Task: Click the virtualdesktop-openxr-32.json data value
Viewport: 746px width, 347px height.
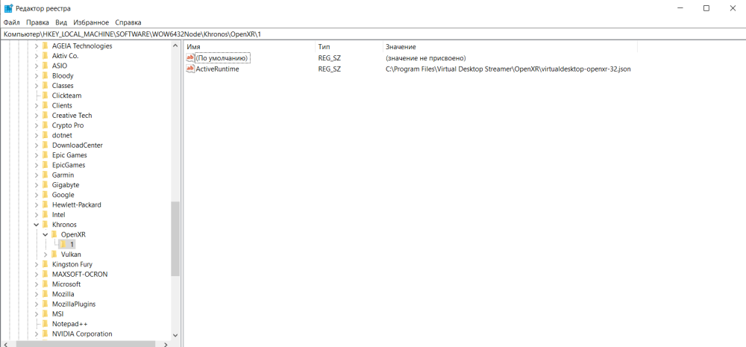Action: (508, 69)
